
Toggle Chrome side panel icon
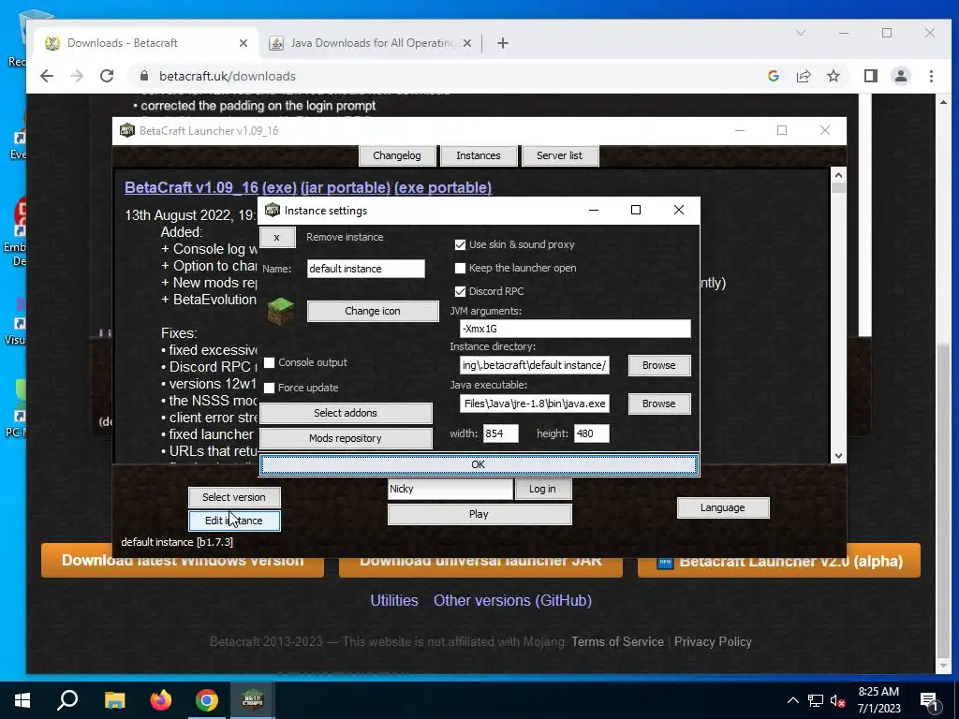pyautogui.click(x=871, y=76)
